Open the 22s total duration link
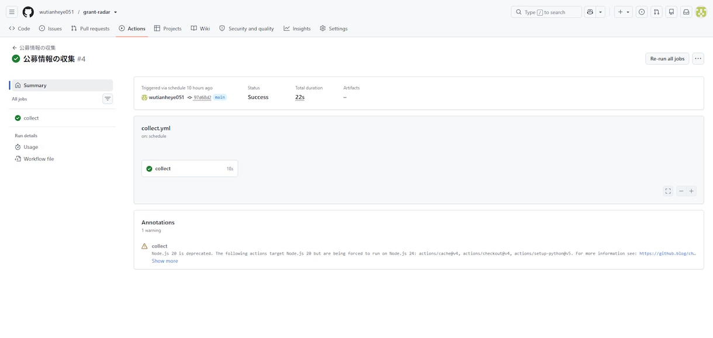The width and height of the screenshot is (713, 338). click(300, 97)
